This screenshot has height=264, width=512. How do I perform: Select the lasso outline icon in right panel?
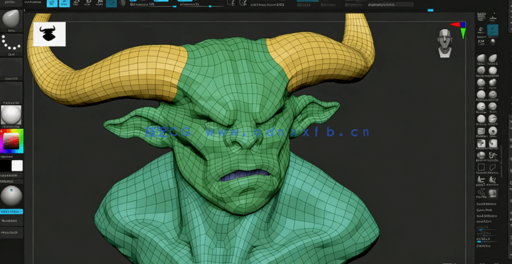point(493,167)
